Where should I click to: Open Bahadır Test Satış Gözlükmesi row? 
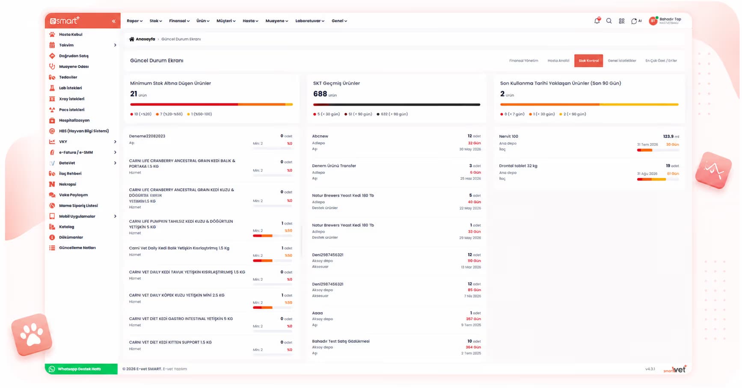[x=396, y=347]
